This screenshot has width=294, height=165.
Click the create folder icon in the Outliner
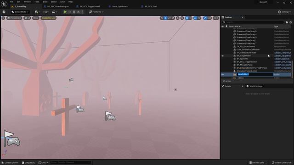coord(287,22)
